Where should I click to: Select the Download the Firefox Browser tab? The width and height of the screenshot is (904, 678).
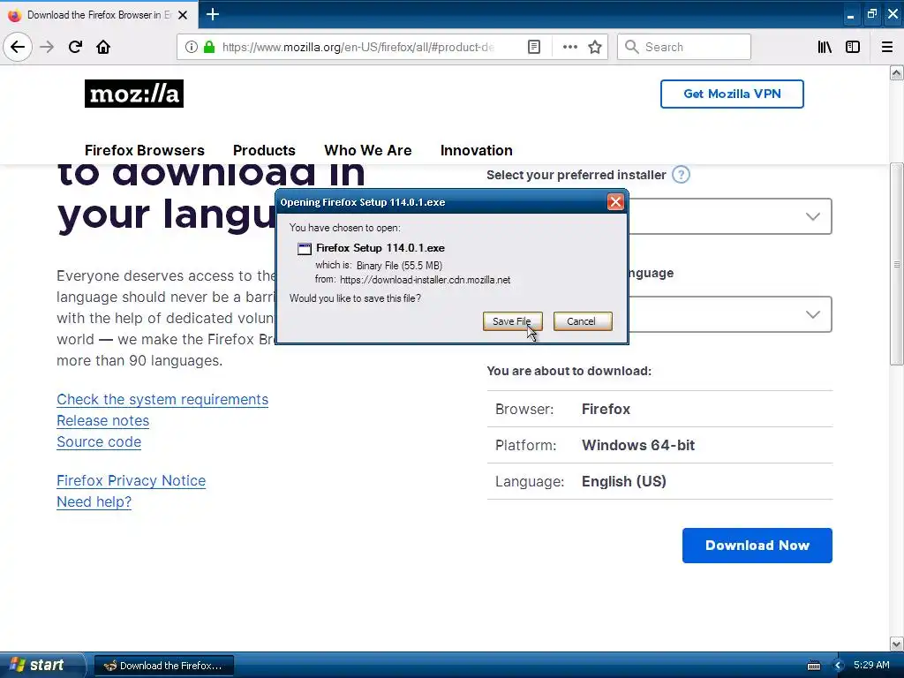[x=99, y=15]
